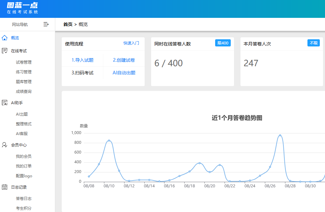325x212 pixels.
Task: Click the 使用流程 card title
Action: pyautogui.click(x=74, y=44)
